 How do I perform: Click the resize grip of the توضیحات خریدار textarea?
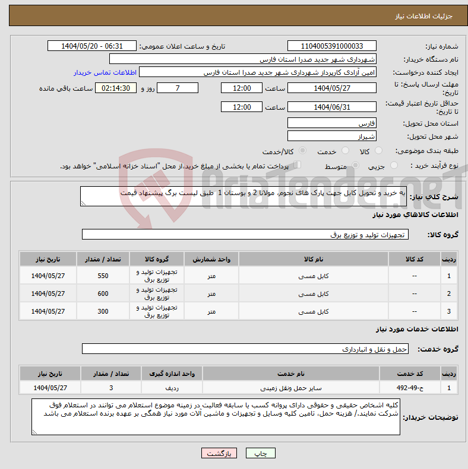pos(35,432)
